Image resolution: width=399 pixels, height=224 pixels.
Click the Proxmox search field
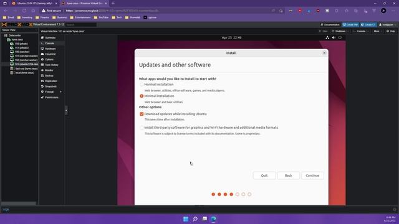coord(81,25)
